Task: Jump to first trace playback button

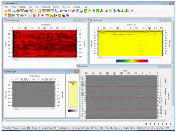Action: tap(146, 124)
